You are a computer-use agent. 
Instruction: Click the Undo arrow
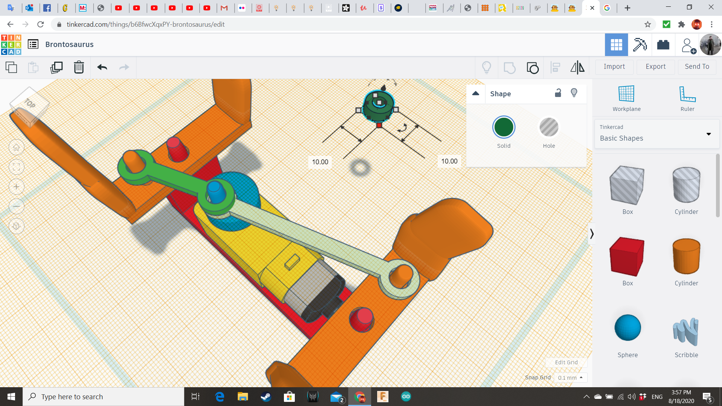pos(102,68)
